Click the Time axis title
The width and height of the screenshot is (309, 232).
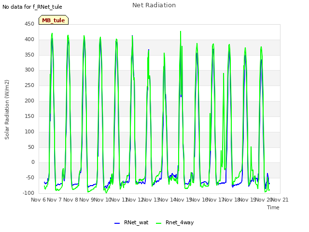273,207
